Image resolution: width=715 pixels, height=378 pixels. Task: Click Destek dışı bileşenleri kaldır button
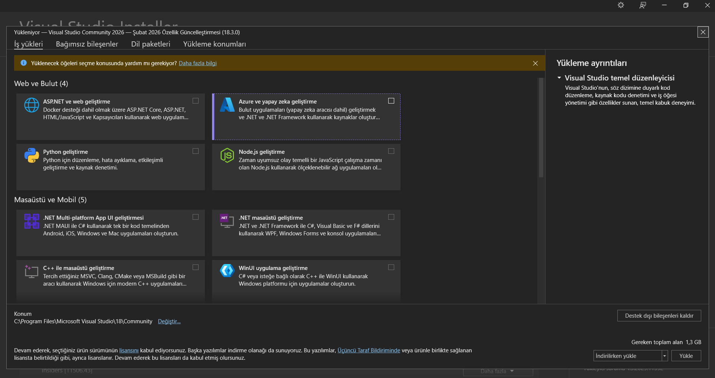pos(659,316)
